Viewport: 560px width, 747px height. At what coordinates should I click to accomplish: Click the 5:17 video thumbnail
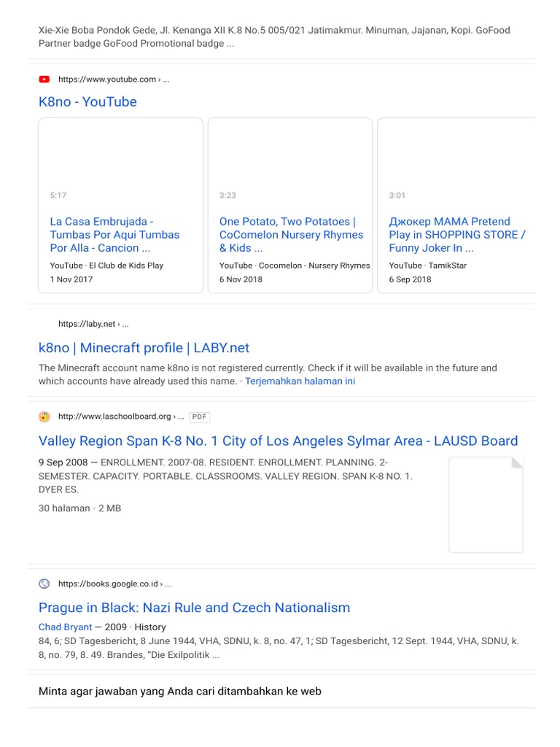120,160
